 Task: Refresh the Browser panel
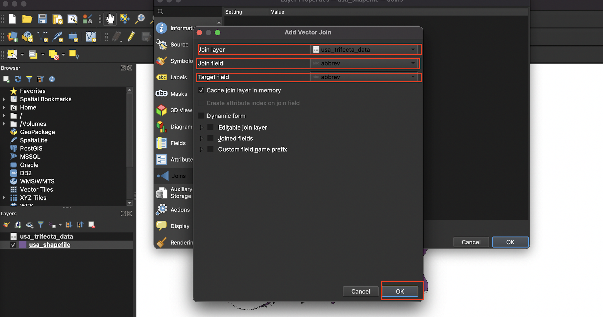[17, 79]
